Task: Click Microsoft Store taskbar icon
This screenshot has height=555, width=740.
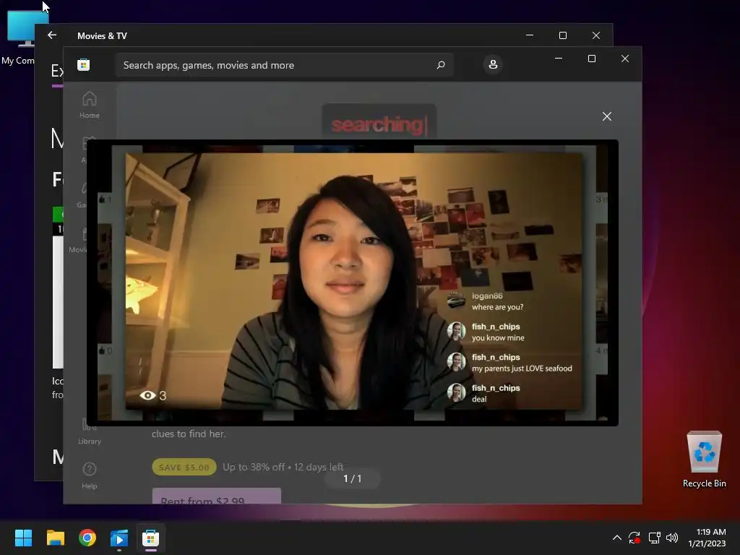Action: tap(151, 538)
